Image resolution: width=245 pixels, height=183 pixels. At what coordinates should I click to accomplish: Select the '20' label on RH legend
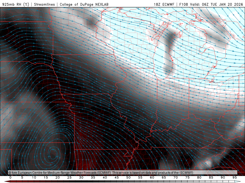[x=58, y=178]
